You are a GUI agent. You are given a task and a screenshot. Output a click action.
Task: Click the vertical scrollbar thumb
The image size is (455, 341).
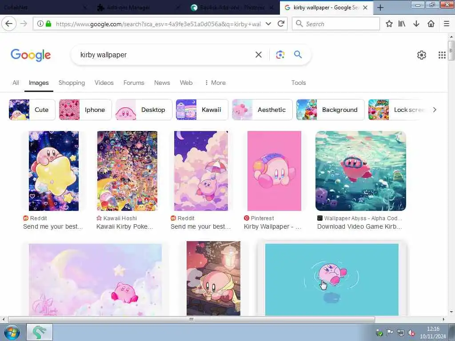[451, 51]
